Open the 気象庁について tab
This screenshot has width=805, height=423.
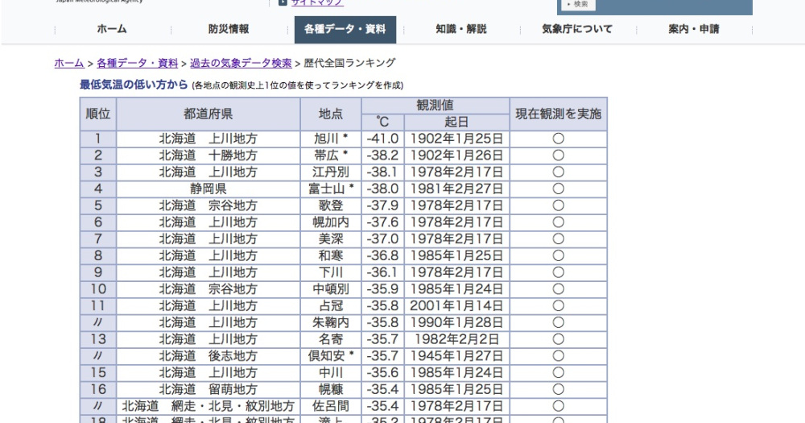click(577, 29)
